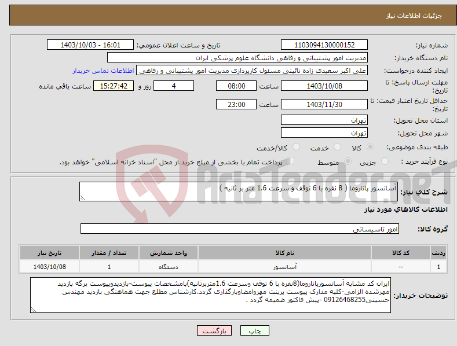This screenshot has width=457, height=346.
Task: Click the جزئیات اطلاعات نیاز header title
Action: pos(414,16)
